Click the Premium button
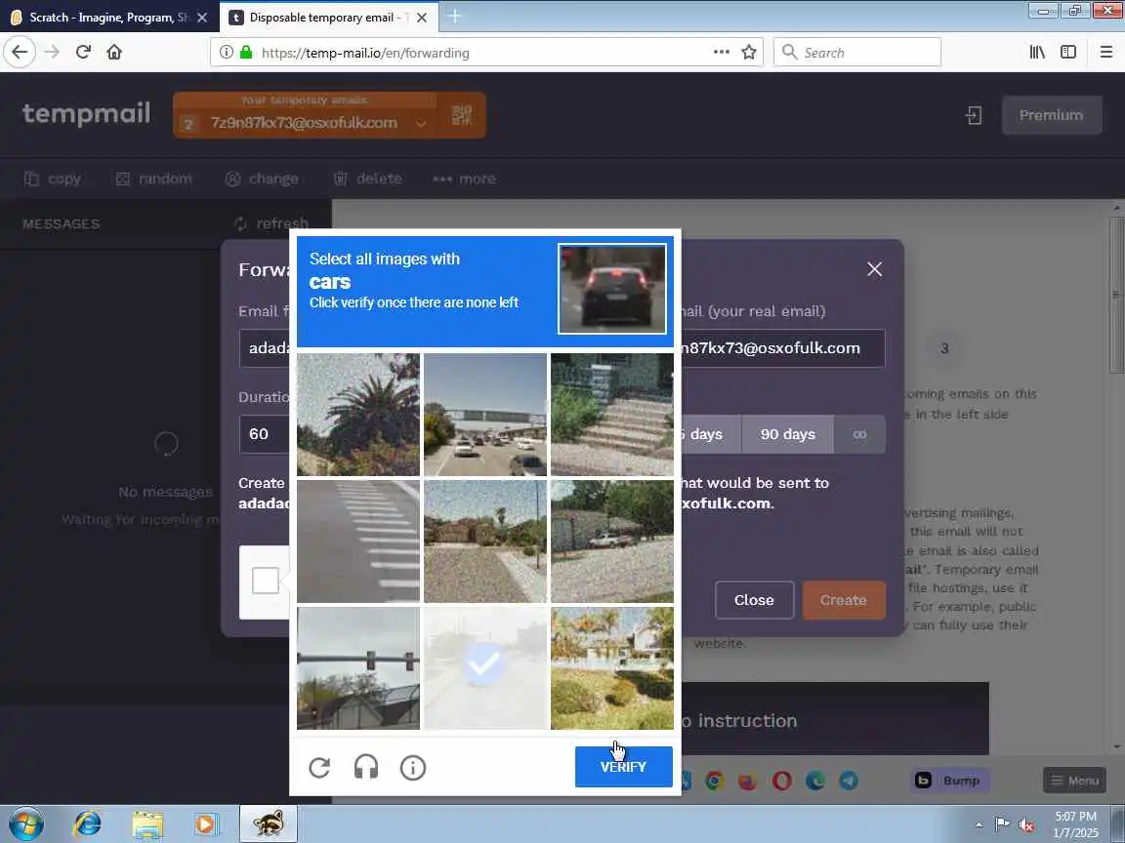This screenshot has width=1125, height=843. point(1051,115)
